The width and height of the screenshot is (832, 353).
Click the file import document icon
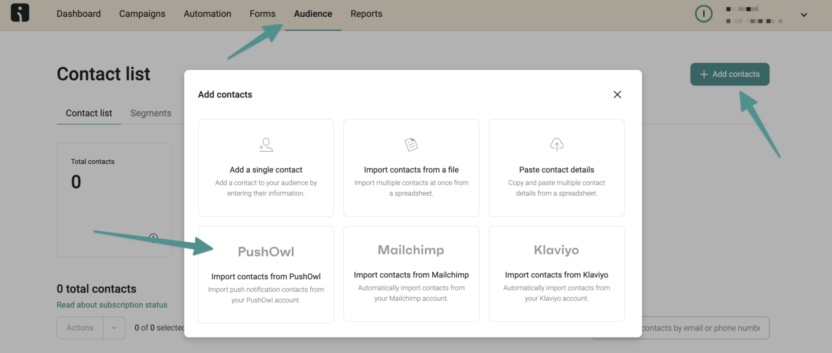pyautogui.click(x=411, y=144)
